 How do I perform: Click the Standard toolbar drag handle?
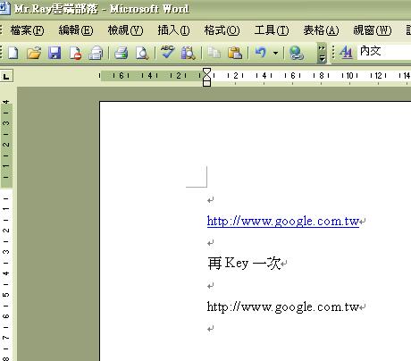point(2,53)
